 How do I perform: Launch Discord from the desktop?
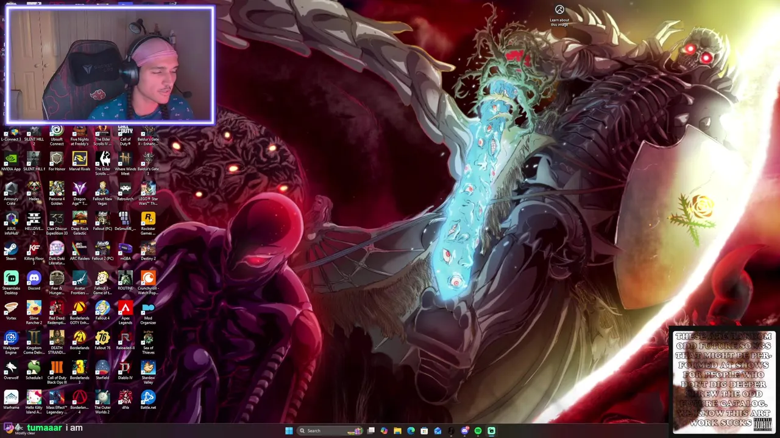point(34,282)
